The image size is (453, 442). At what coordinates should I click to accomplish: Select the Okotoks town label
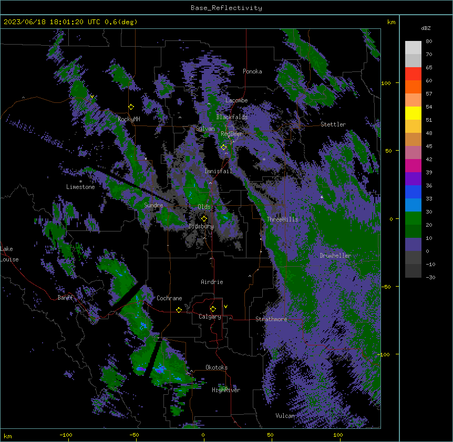[217, 367]
